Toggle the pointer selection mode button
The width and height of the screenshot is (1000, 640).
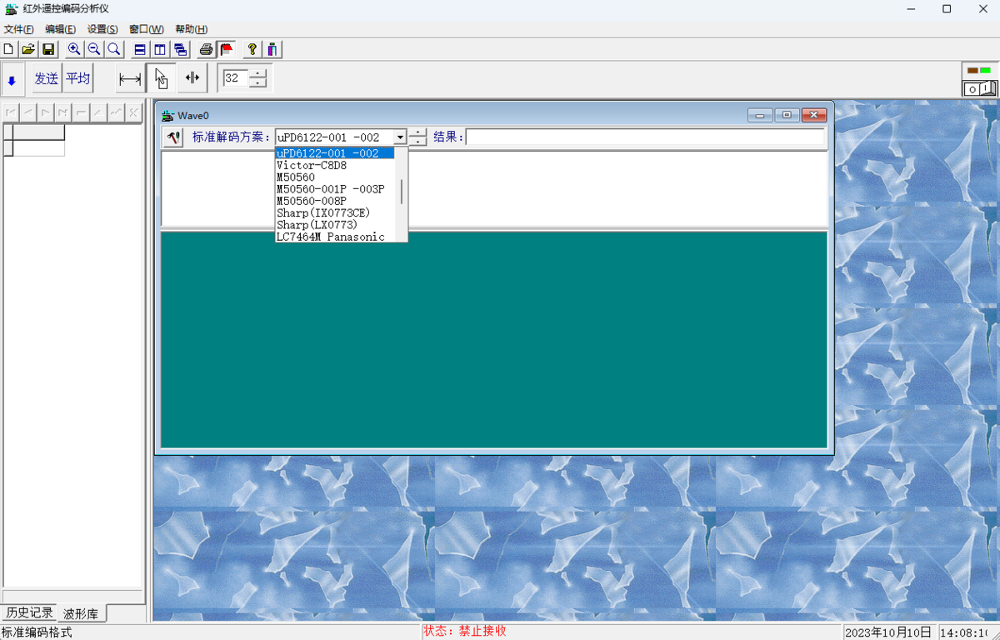pos(161,78)
